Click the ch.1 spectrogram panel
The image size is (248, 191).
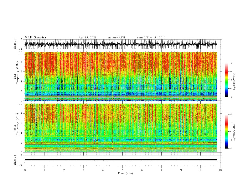click(121, 76)
